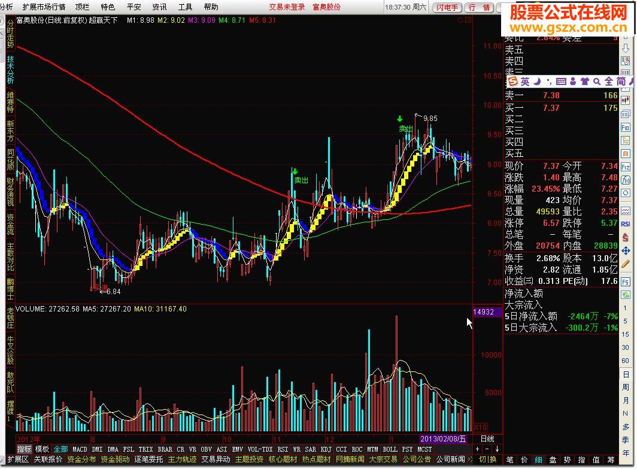The image size is (637, 469).
Task: Click the wavy line chart icon
Action: [x=626, y=210]
